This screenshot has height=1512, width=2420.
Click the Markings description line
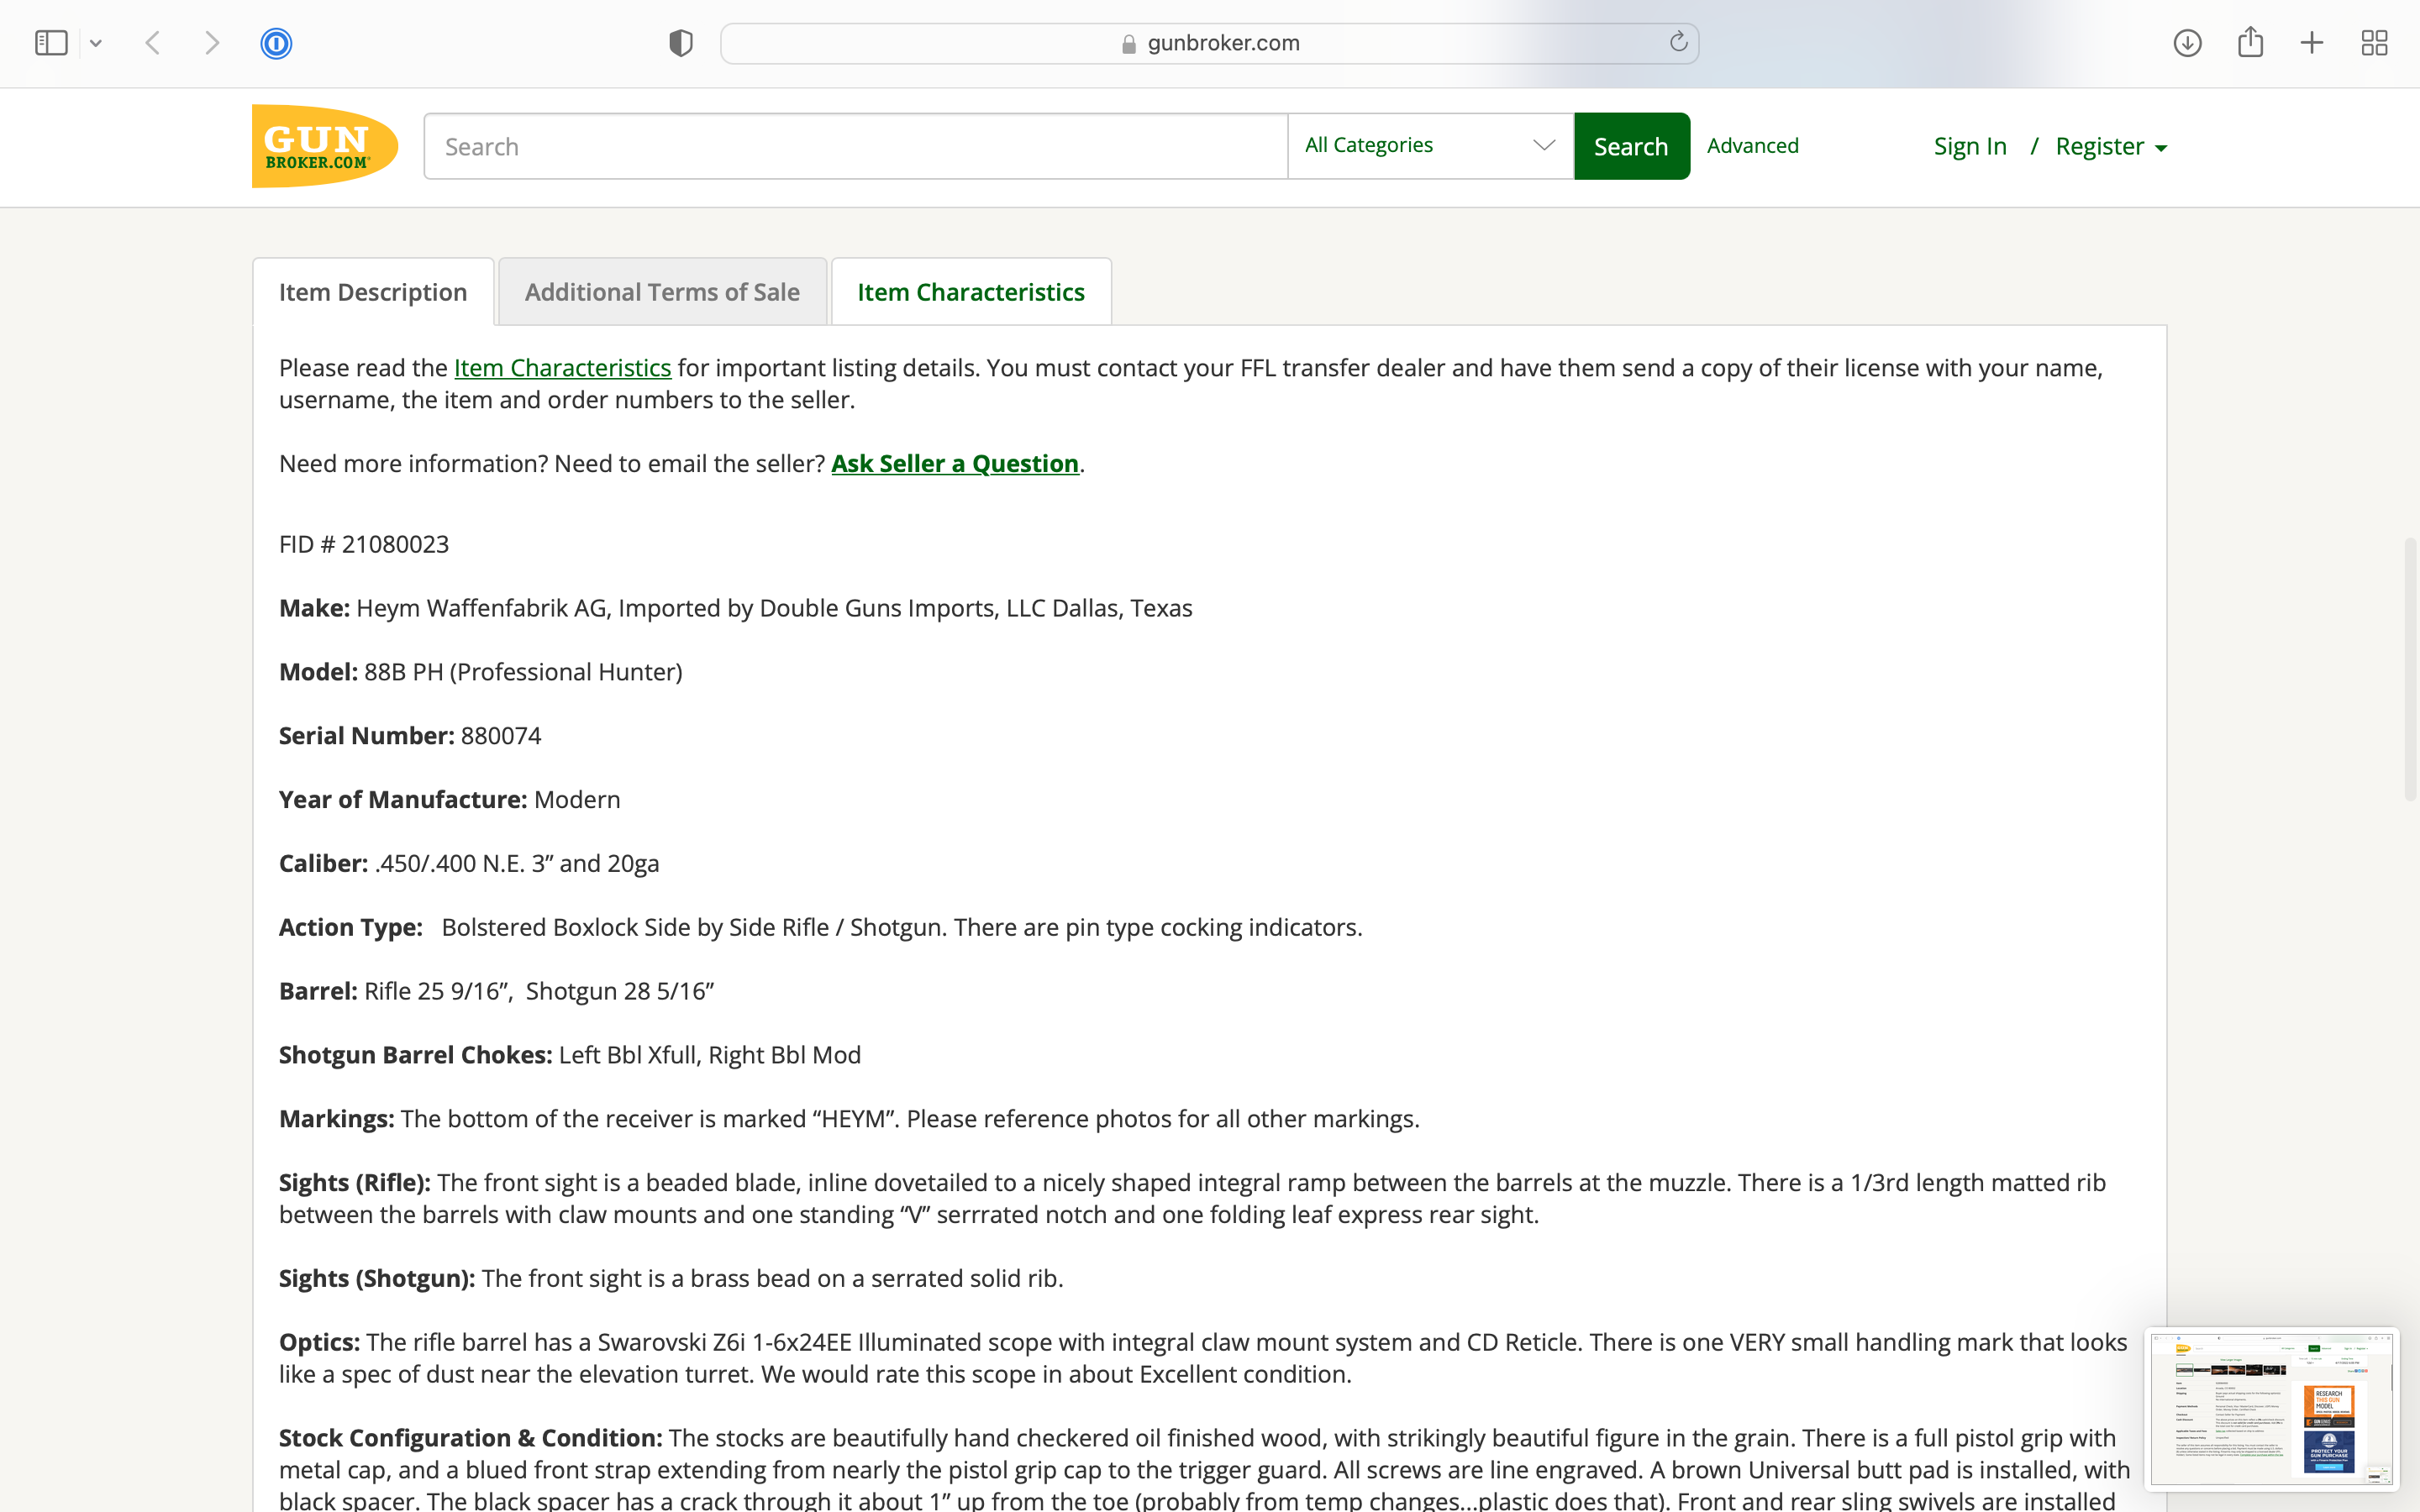(x=849, y=1119)
